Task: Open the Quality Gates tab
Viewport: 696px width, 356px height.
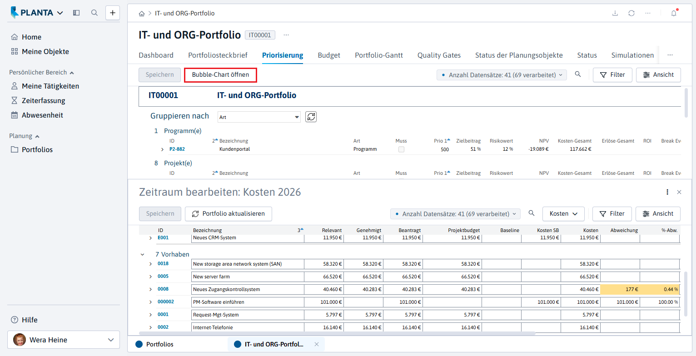Action: click(439, 55)
